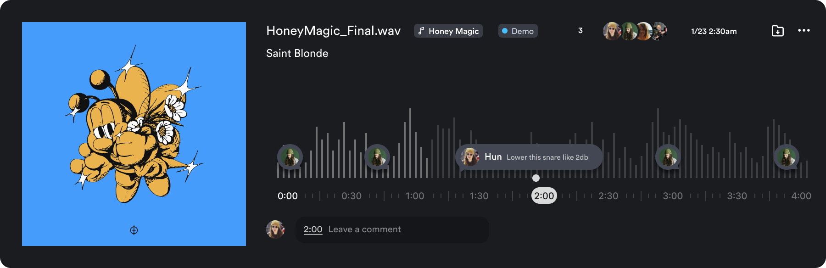Click the playhead dot on the waveform

click(536, 178)
